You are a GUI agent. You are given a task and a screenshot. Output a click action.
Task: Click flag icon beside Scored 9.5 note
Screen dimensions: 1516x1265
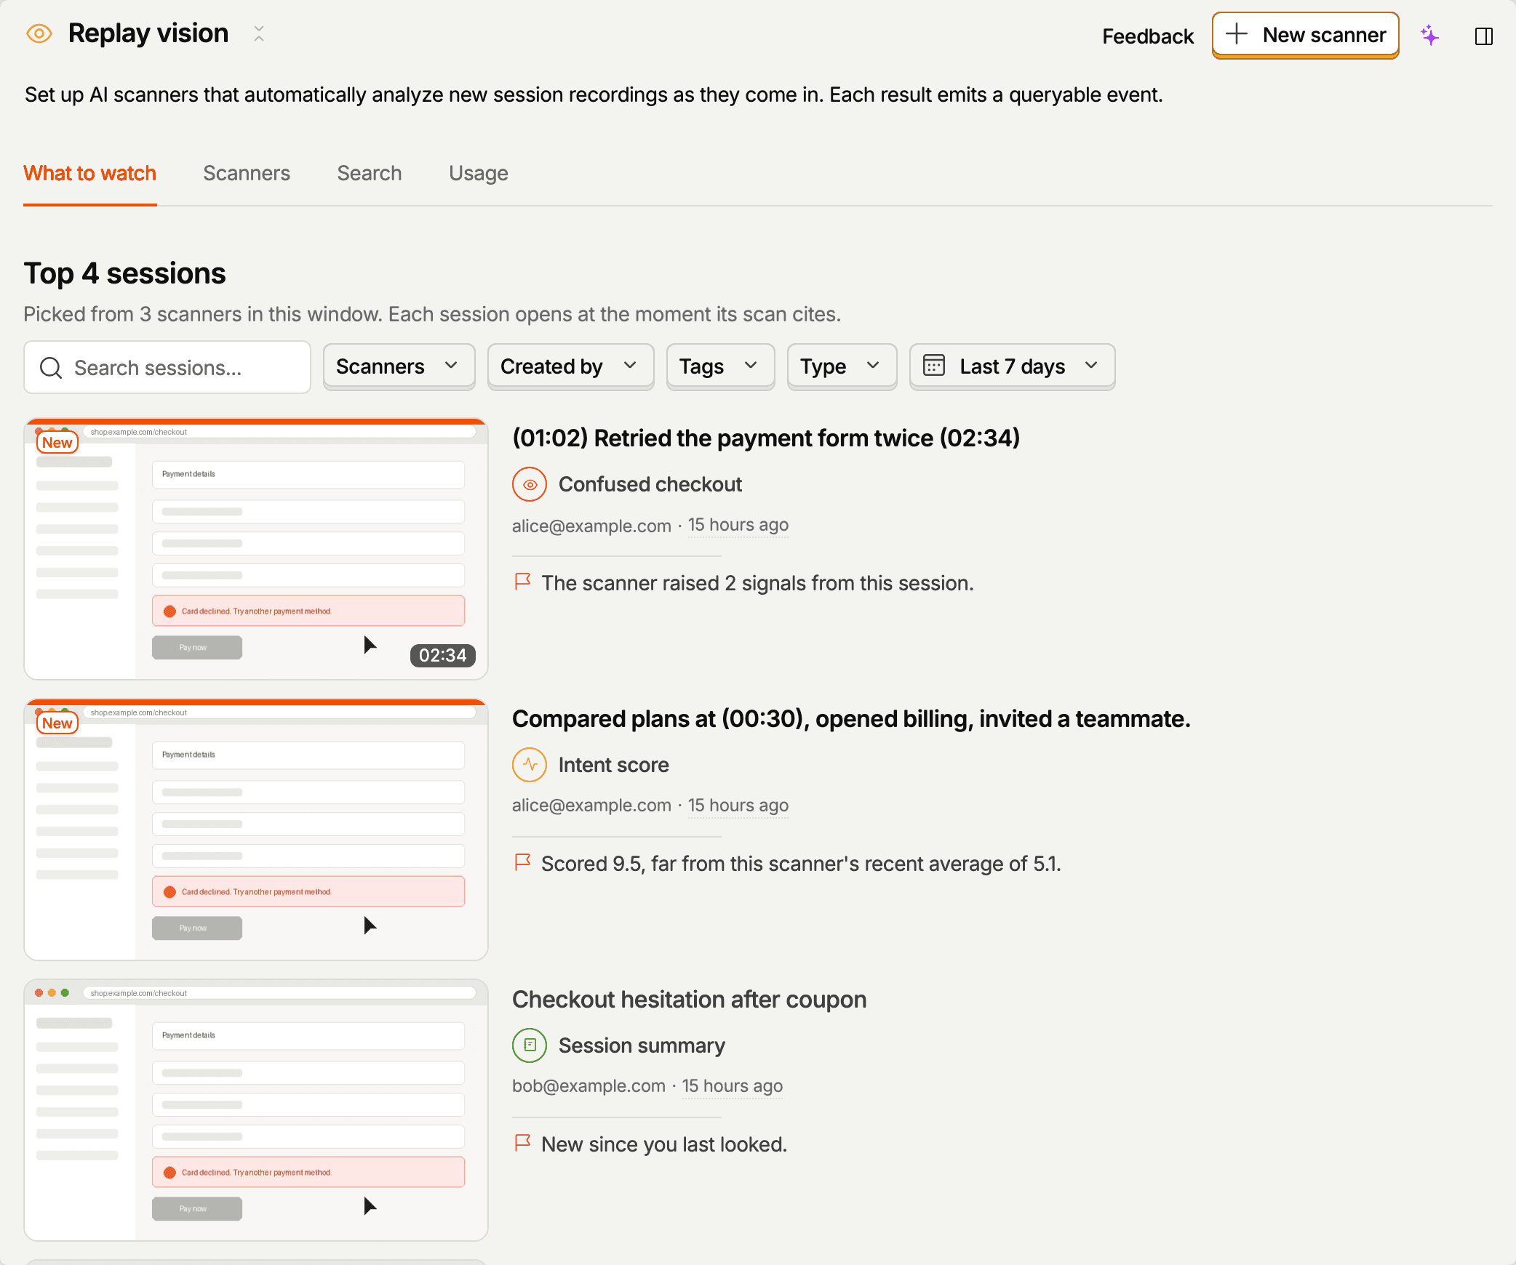522,862
